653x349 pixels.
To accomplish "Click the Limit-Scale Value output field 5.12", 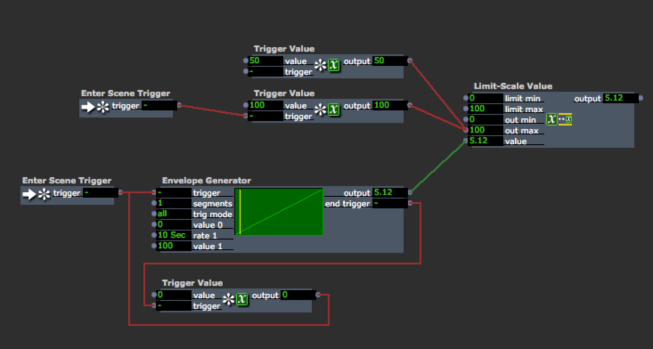I will click(x=621, y=98).
